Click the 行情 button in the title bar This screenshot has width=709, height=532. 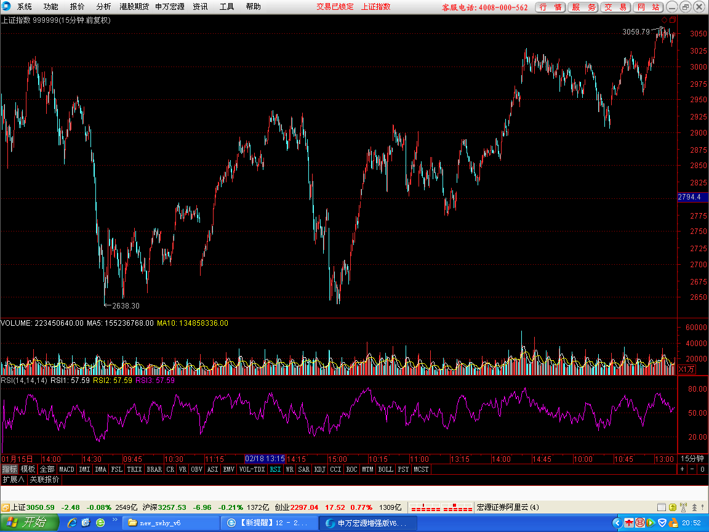pos(550,7)
